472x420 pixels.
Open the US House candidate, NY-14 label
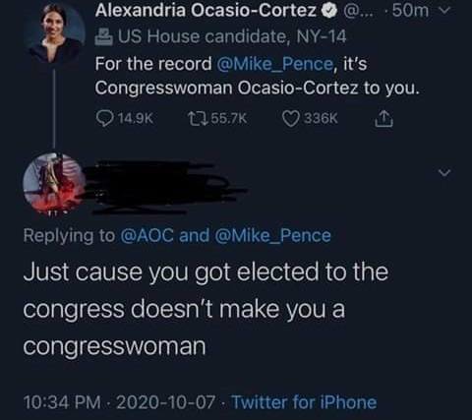(232, 36)
